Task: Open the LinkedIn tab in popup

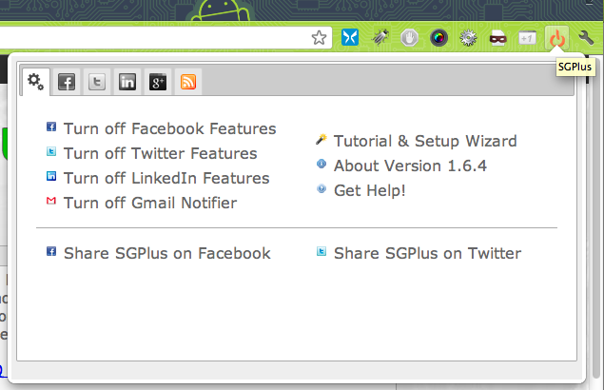Action: 127,82
